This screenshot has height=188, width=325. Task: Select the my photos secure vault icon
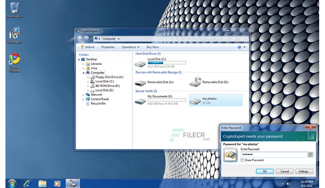[195, 101]
